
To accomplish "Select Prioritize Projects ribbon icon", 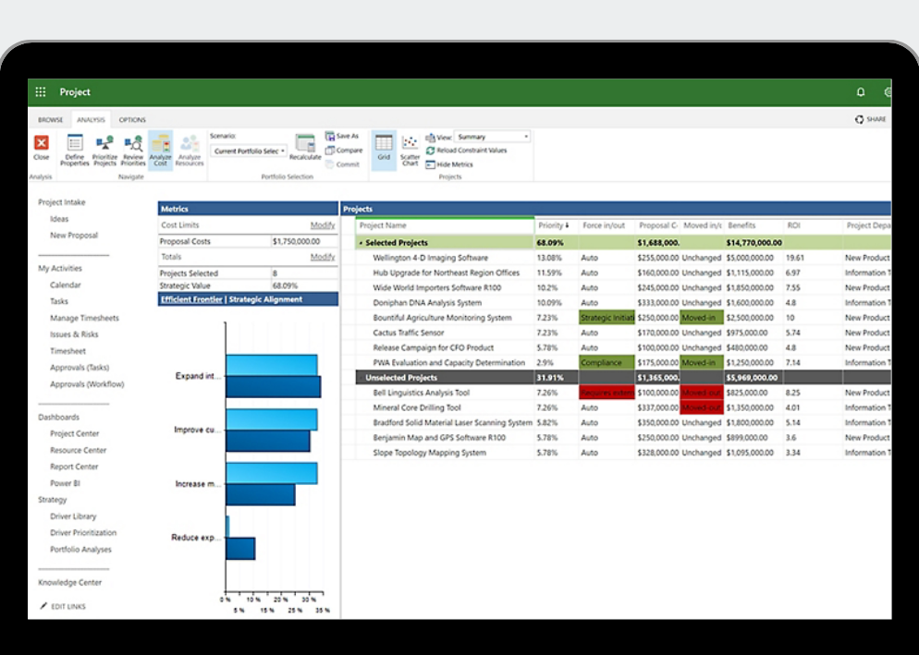I will pyautogui.click(x=104, y=150).
